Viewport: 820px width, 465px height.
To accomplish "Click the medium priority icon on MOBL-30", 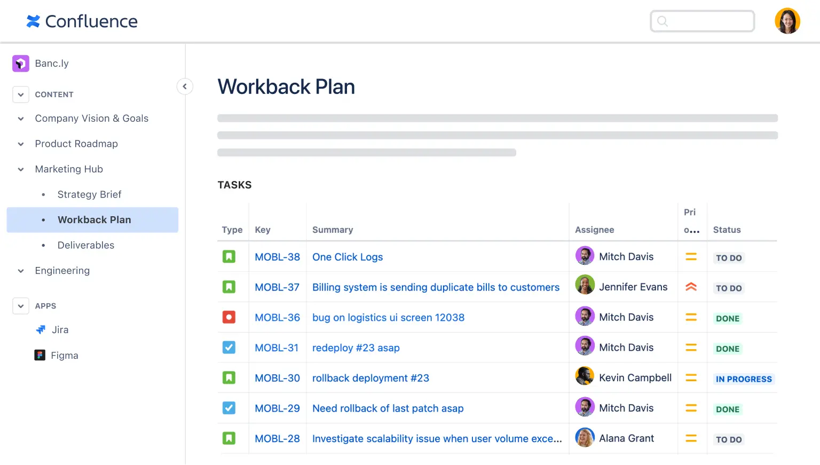I will point(692,377).
